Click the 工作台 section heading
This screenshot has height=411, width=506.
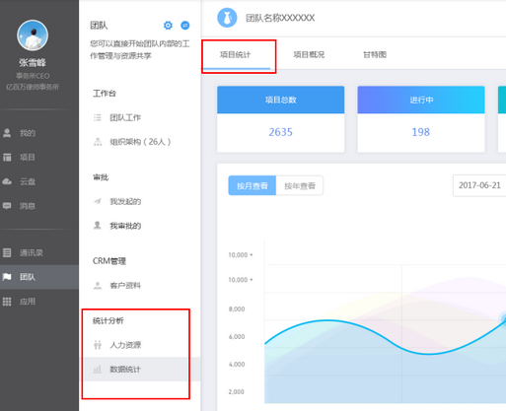(105, 94)
